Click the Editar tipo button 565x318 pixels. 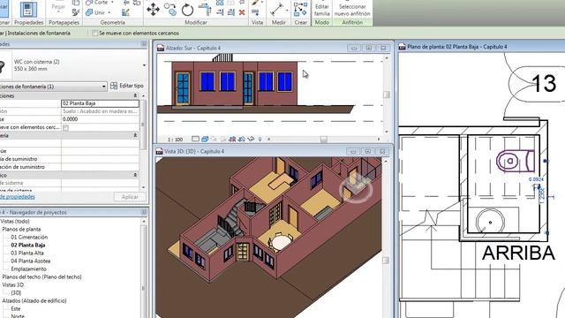coord(127,86)
